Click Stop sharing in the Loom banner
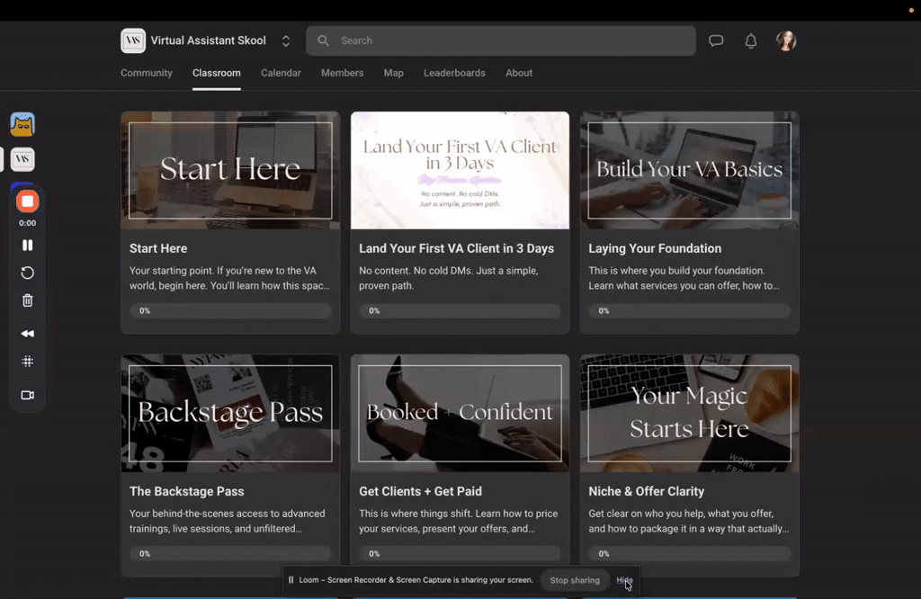The width and height of the screenshot is (921, 599). pos(575,580)
